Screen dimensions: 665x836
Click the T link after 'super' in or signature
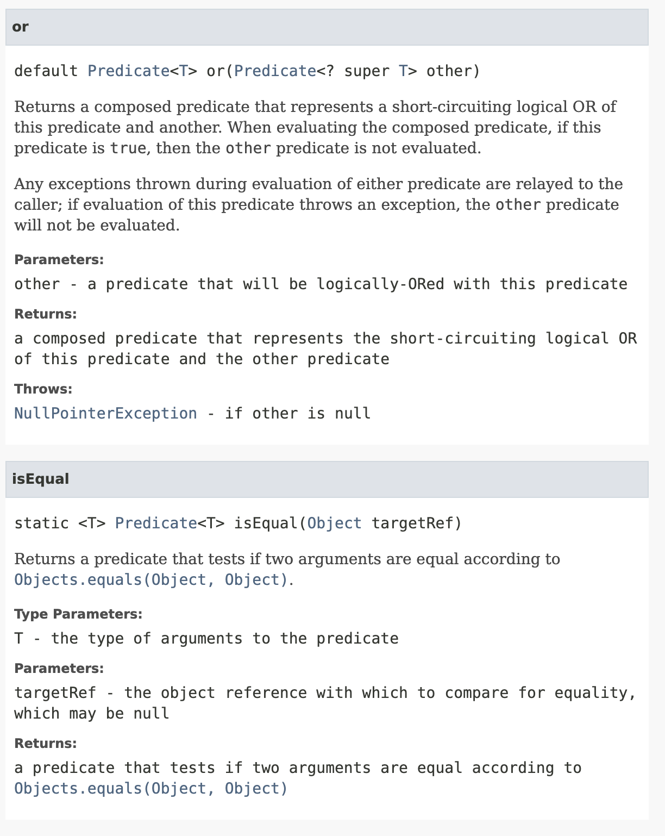(403, 71)
